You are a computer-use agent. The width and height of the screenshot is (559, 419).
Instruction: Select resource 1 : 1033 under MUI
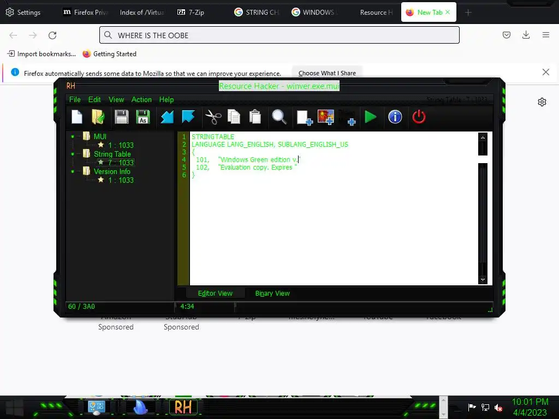pyautogui.click(x=121, y=145)
